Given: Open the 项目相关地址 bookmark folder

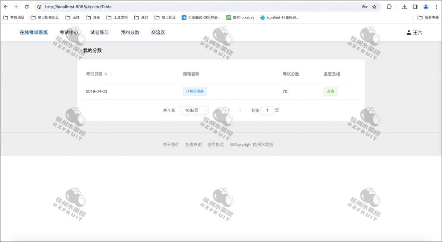Looking at the screenshot, I should coord(45,17).
